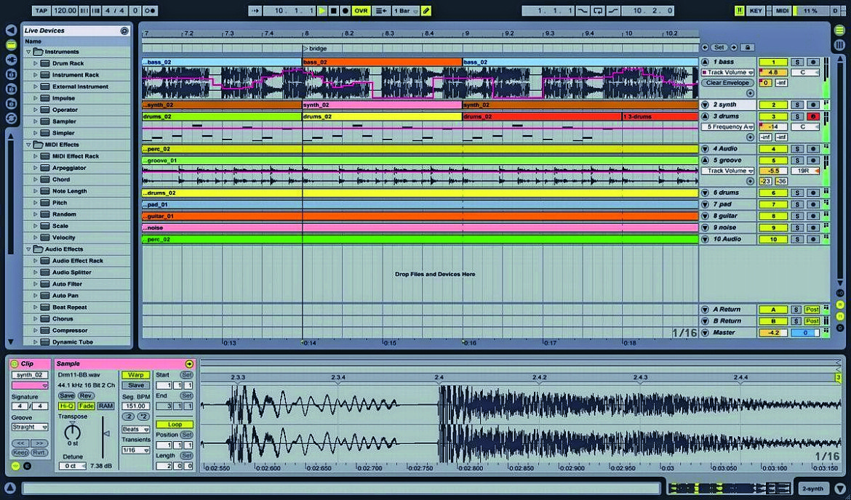Fold the 1 bass track
Screen dimensions: 851x500
pyautogui.click(x=705, y=62)
